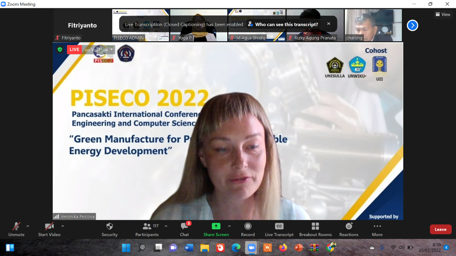Open Microsoft Edge on taskbar
Viewport: 456px width, 256px height.
(x=236, y=247)
